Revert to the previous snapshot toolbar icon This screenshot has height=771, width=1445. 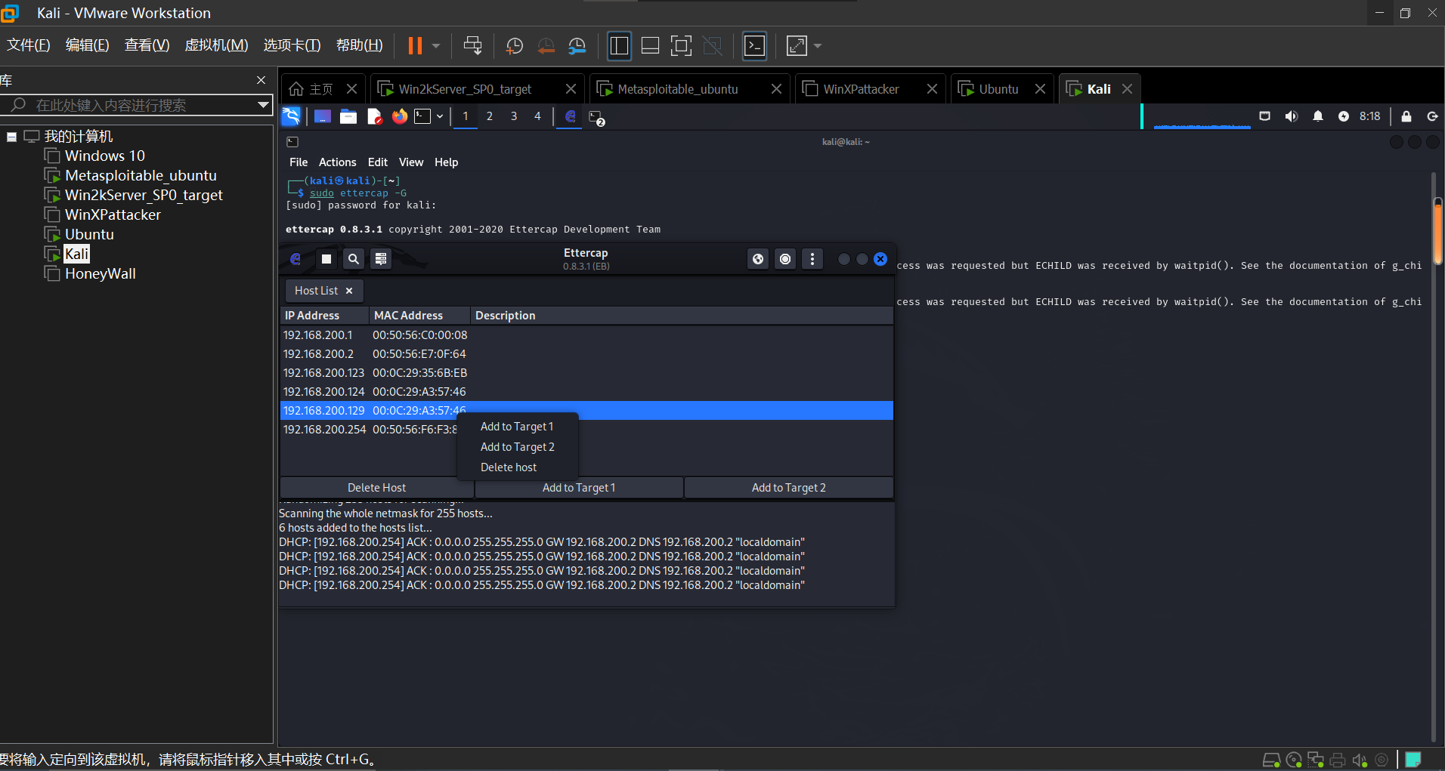(546, 46)
